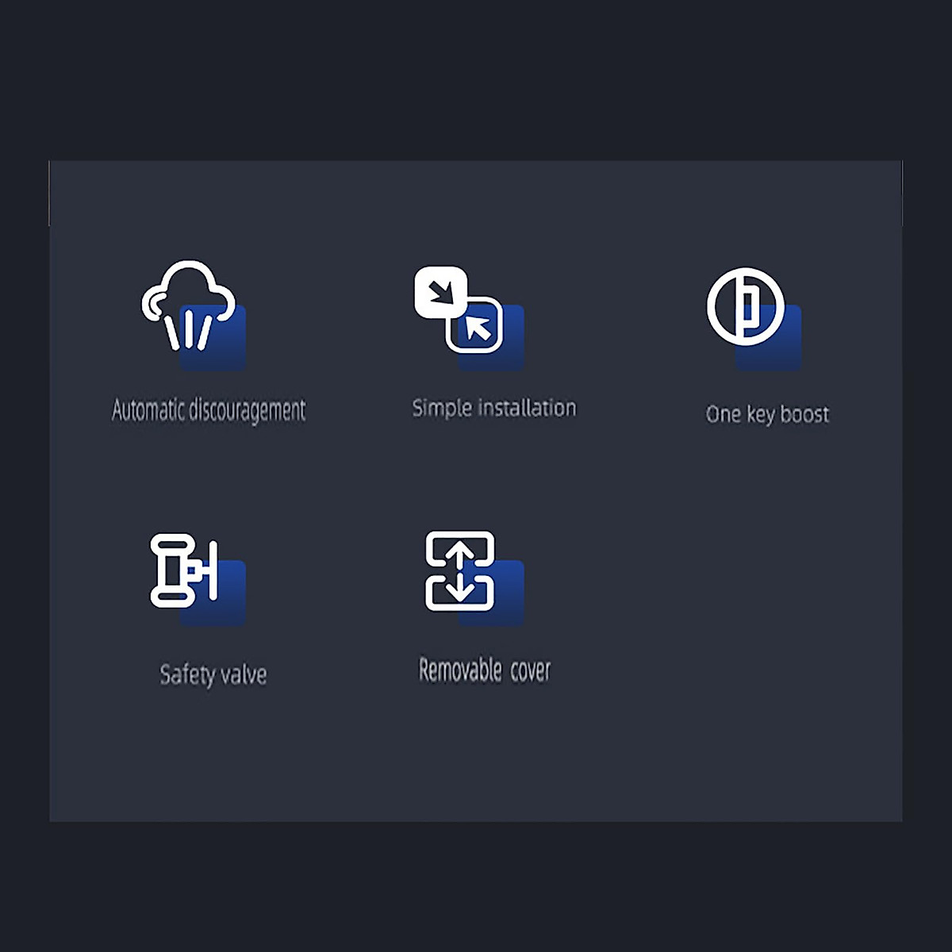Choose the Removable cover arrows icon
The height and width of the screenshot is (952, 952).
[460, 571]
